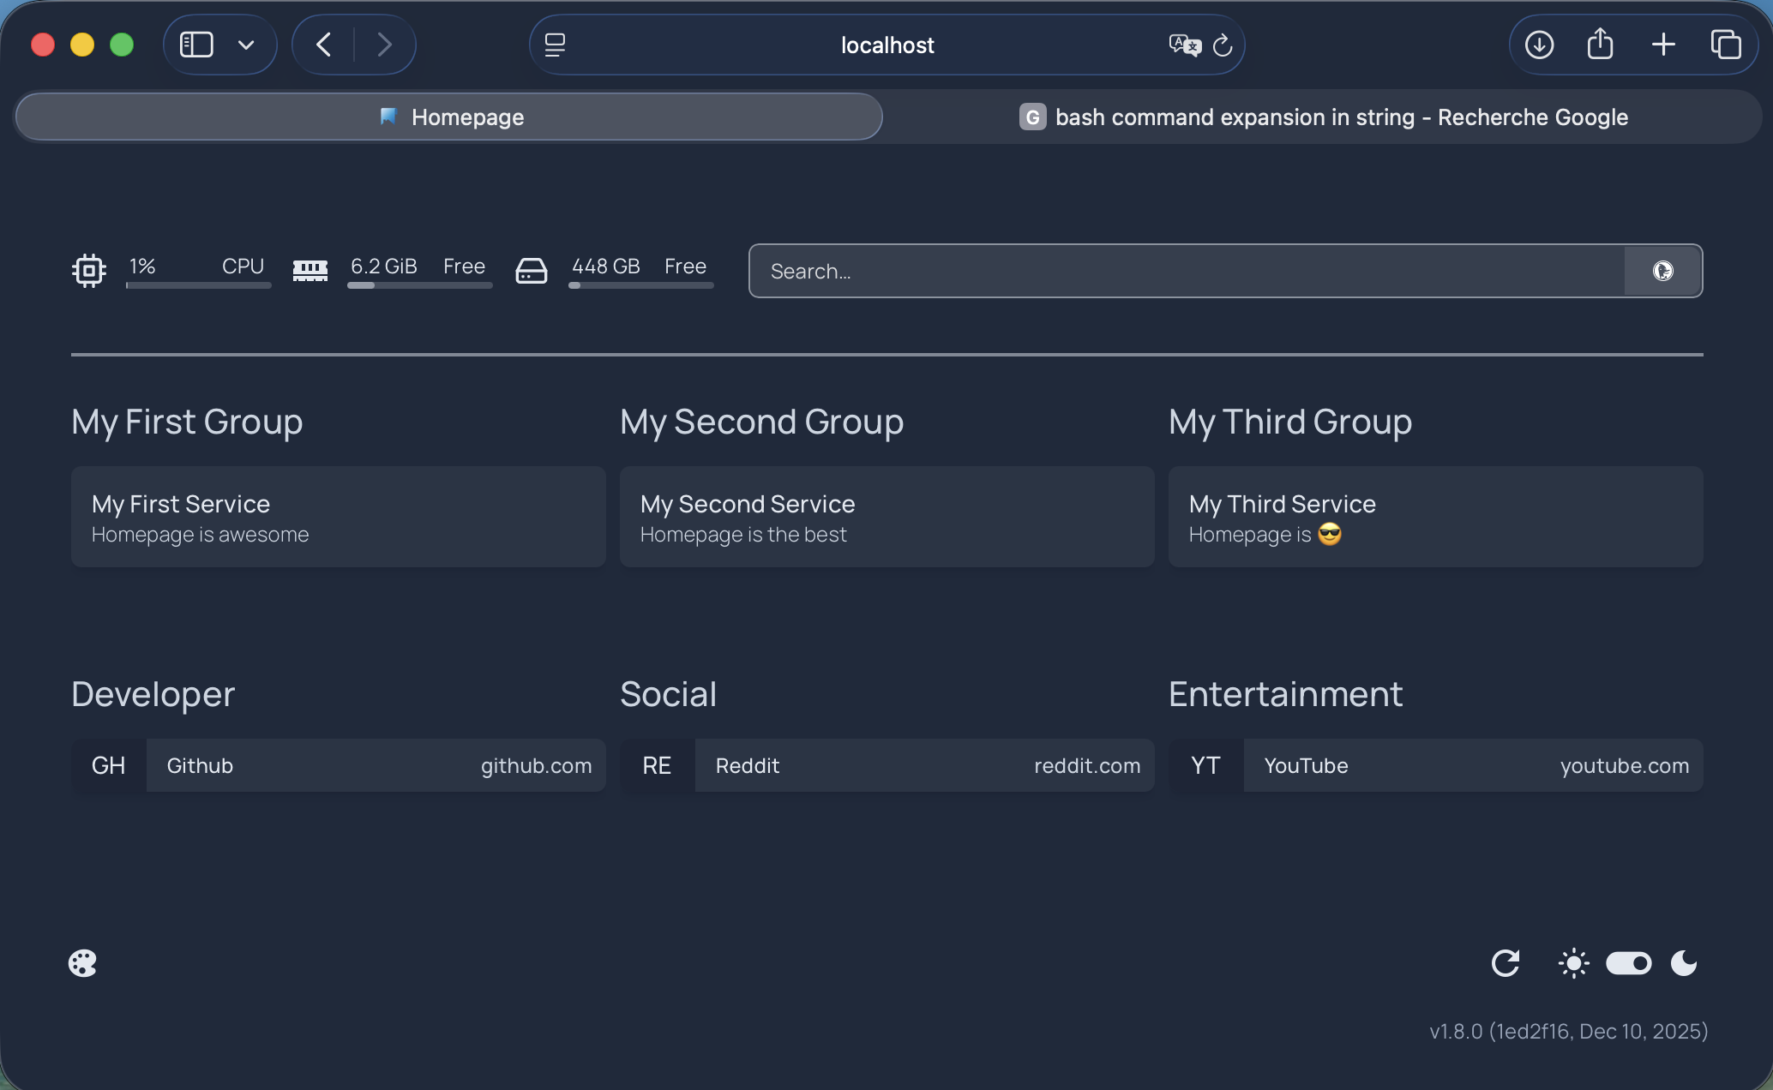Toggle the Safari sidebar button
The height and width of the screenshot is (1090, 1773).
[196, 45]
